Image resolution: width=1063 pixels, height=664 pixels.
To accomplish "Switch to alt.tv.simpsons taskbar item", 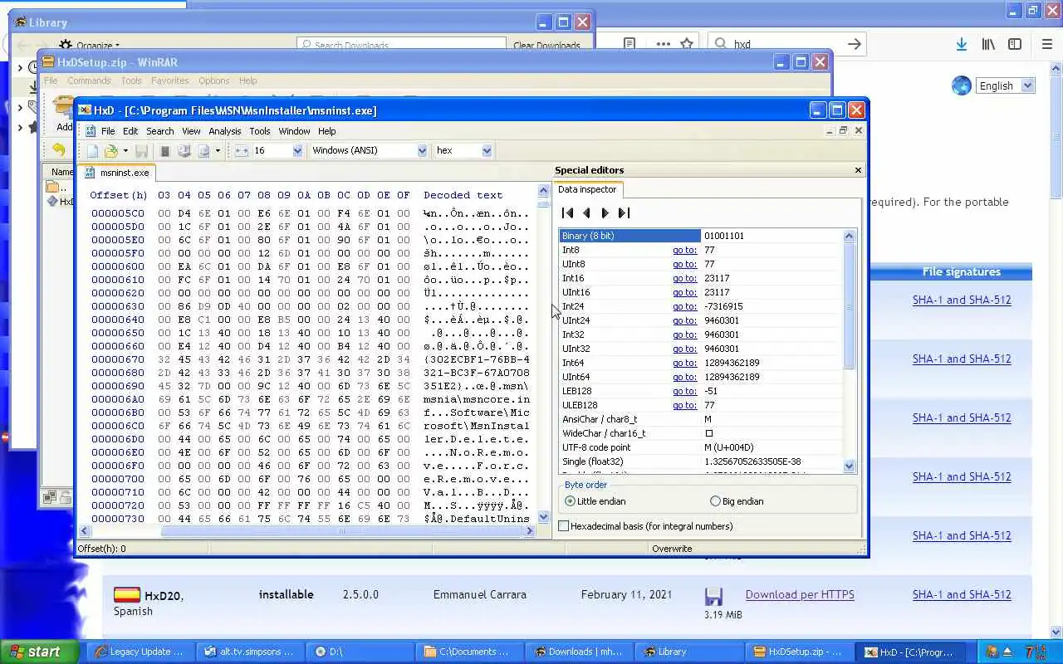I will tap(250, 652).
